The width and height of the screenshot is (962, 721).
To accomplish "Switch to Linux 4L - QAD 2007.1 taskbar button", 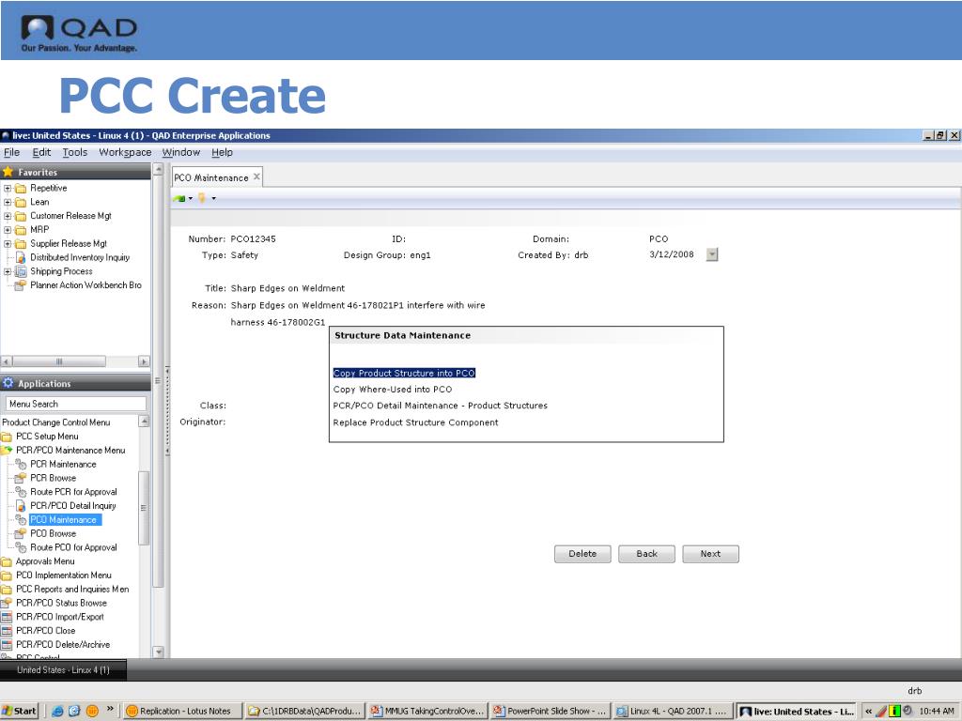I will (x=673, y=712).
